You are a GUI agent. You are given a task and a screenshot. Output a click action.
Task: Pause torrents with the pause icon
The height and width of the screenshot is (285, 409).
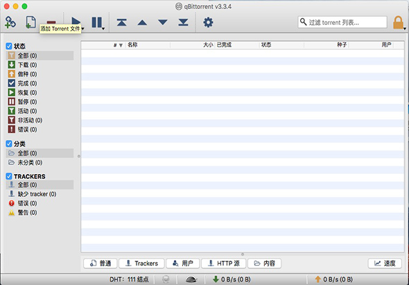point(96,22)
